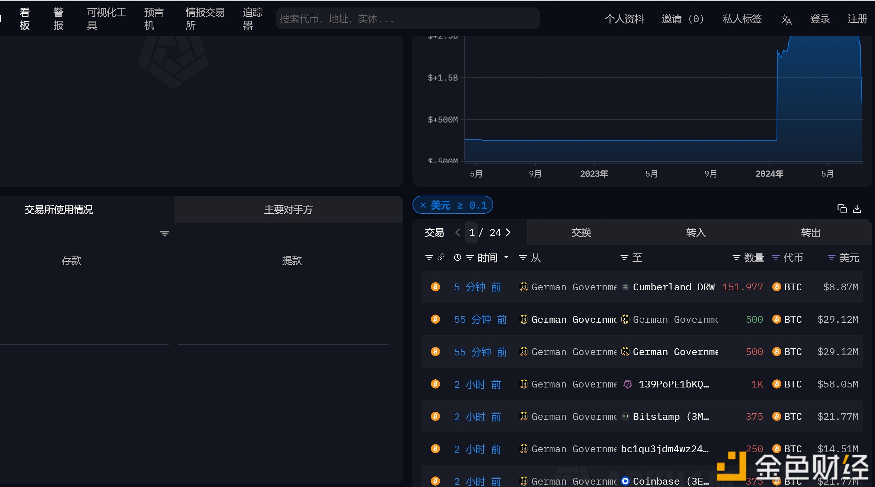Viewport: 875px width, 487px height.
Task: Switch to 主要对手方 tab
Action: coord(288,210)
